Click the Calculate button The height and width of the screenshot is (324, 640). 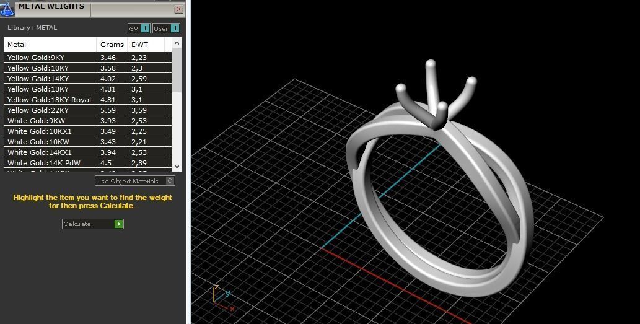pyautogui.click(x=93, y=224)
